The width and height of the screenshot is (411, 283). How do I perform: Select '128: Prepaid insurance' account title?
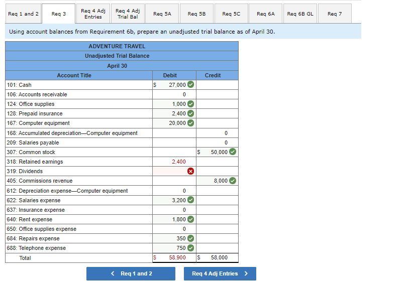pos(35,113)
